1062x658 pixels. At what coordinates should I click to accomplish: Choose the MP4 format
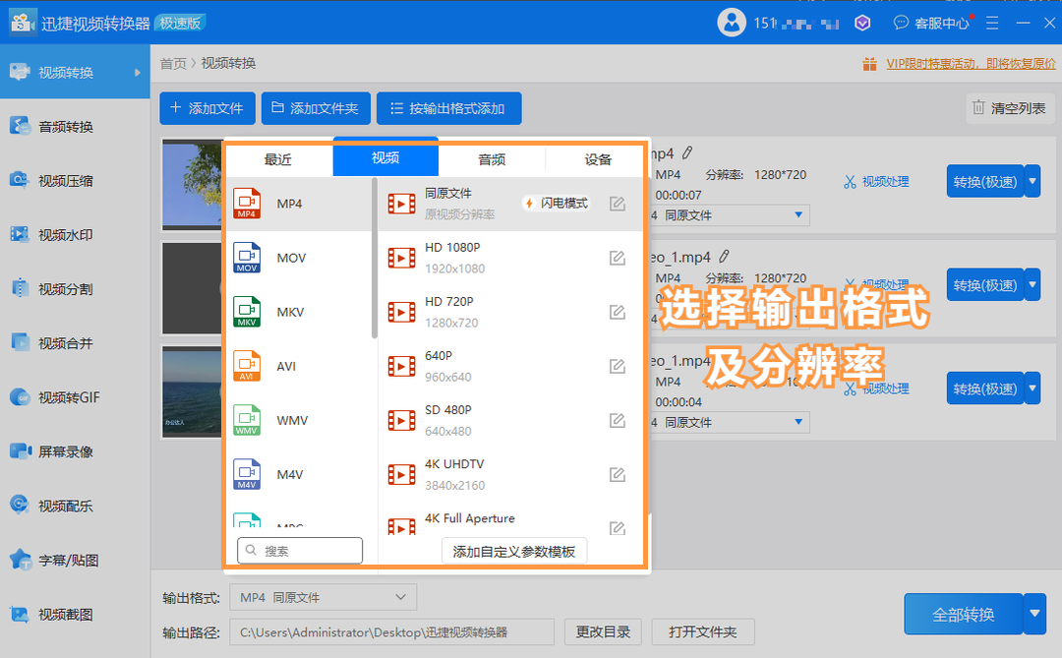[x=299, y=204]
